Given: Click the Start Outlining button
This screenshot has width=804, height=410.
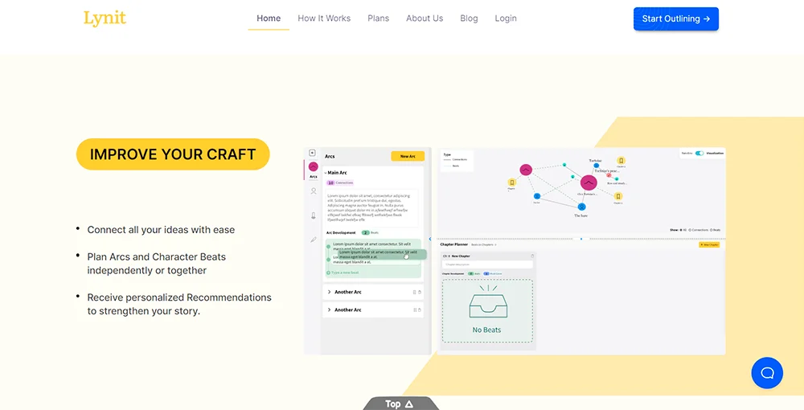Looking at the screenshot, I should pyautogui.click(x=676, y=19).
